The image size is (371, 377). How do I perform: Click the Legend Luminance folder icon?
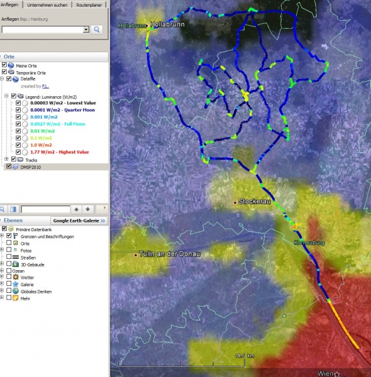pos(21,96)
